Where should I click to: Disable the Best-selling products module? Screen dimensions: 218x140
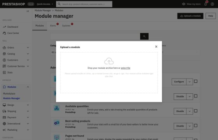(x=180, y=126)
